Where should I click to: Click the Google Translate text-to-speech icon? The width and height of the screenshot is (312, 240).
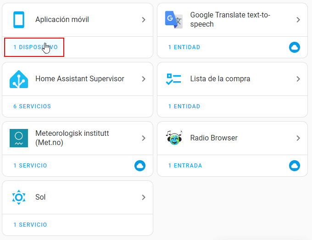point(173,20)
